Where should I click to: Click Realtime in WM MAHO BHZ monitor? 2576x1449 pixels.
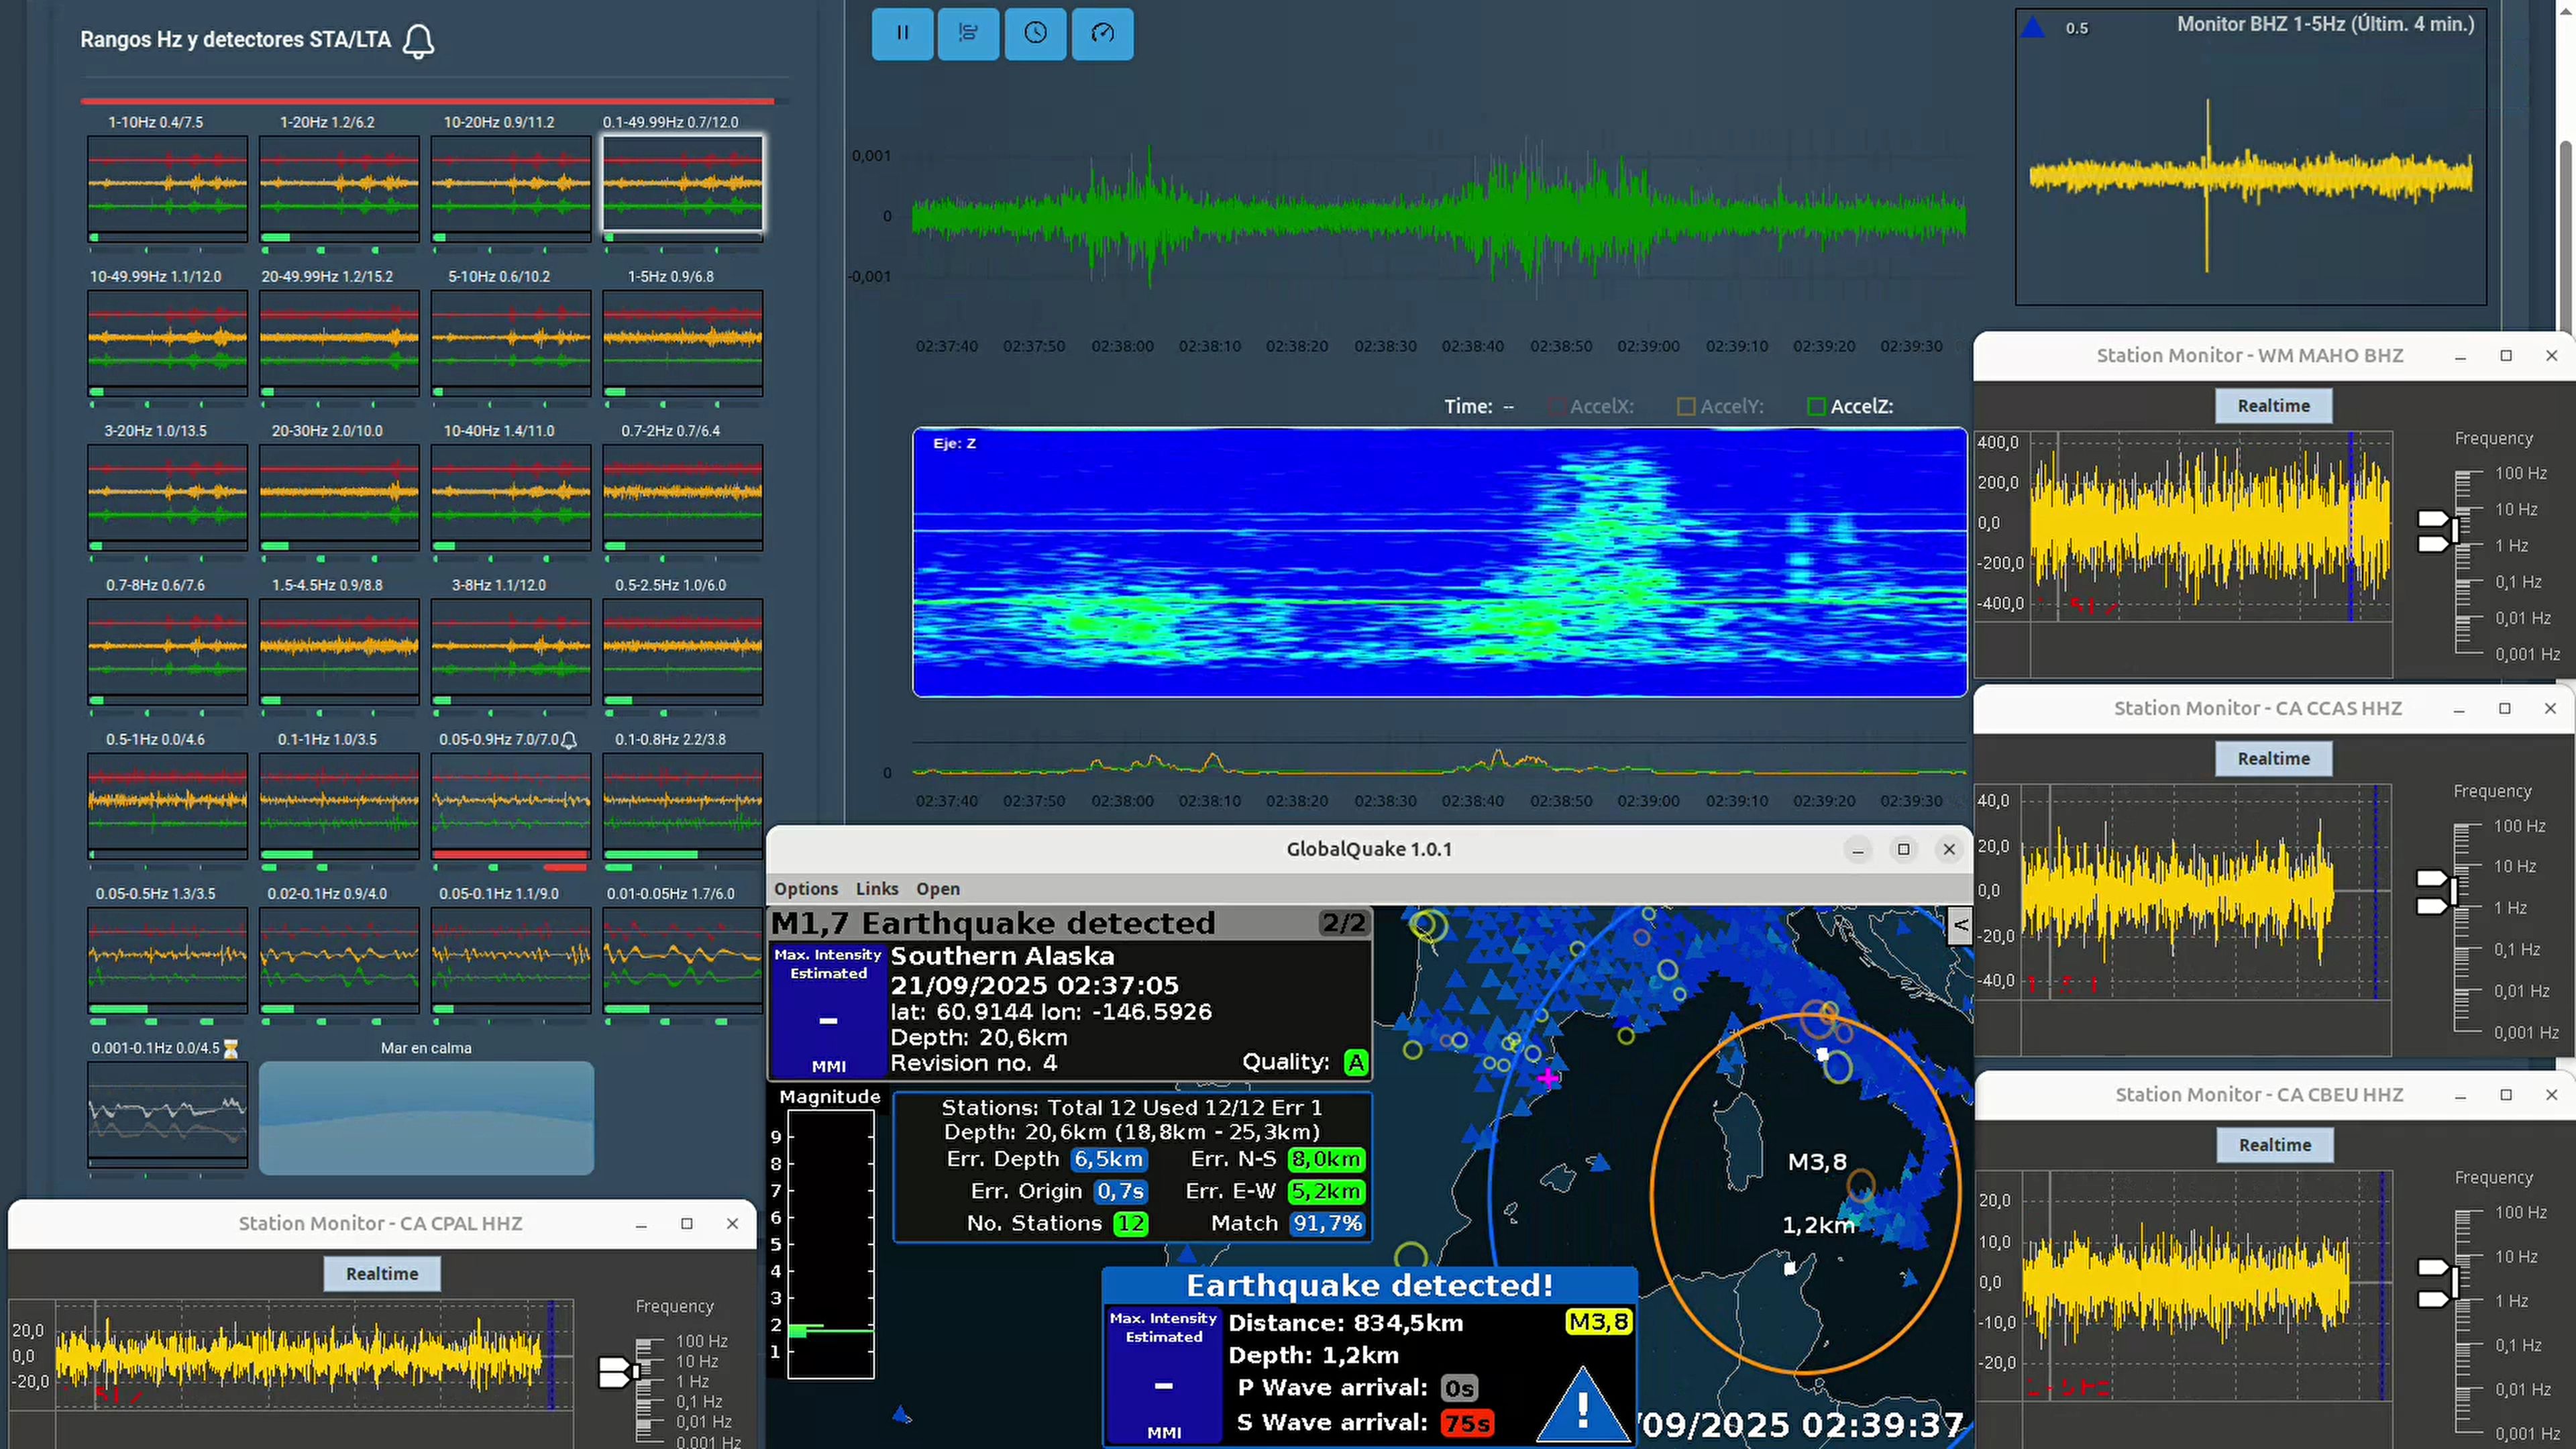pyautogui.click(x=2273, y=405)
